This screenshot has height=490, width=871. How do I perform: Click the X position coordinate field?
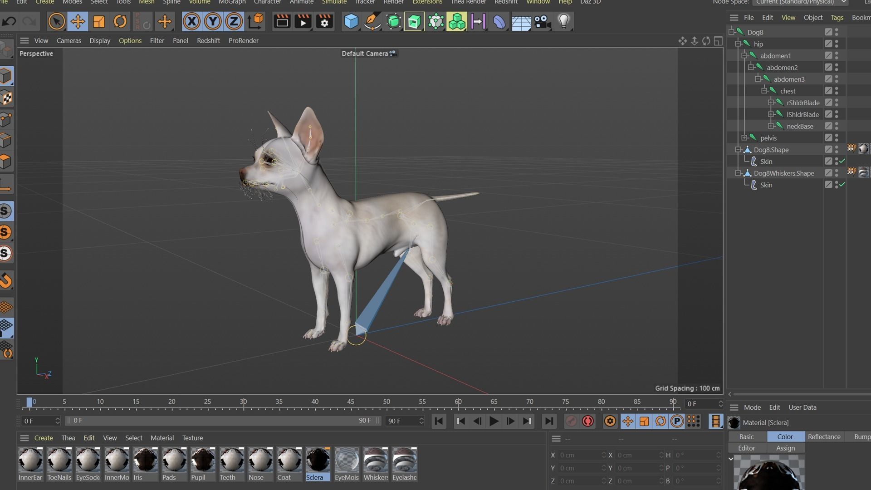(x=582, y=455)
